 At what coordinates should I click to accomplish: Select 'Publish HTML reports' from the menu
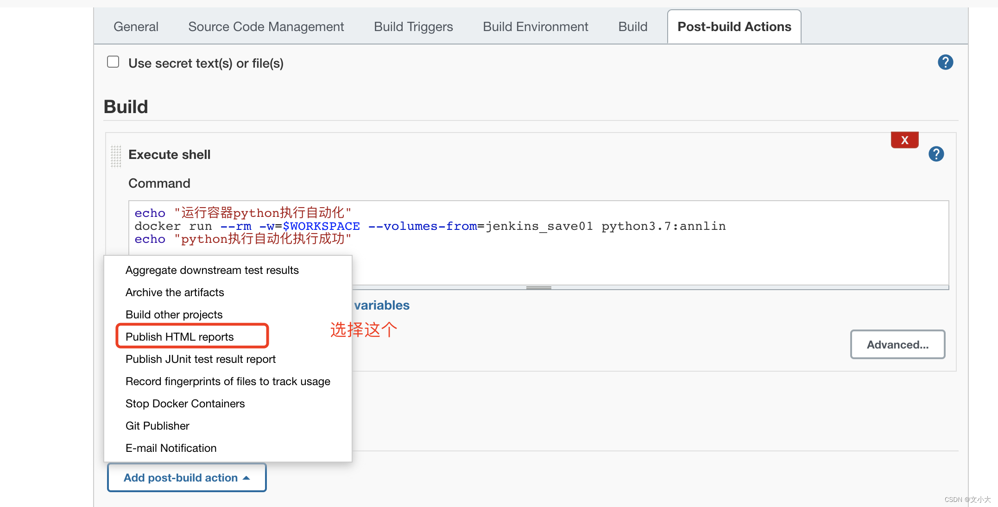[179, 336]
